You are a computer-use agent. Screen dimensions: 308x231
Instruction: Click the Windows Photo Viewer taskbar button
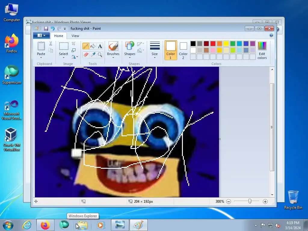point(120,225)
